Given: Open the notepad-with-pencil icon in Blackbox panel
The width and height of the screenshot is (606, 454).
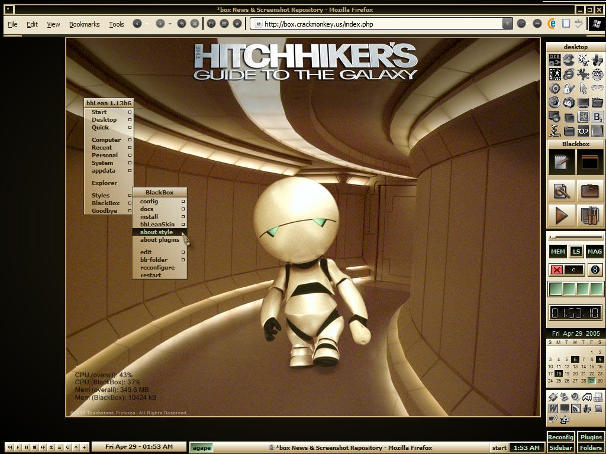Looking at the screenshot, I should [x=561, y=162].
